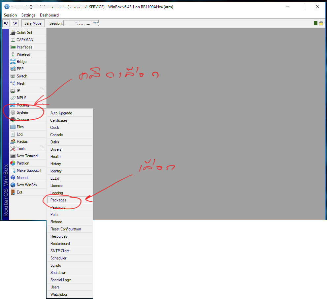Open Resources menu entry

[x=70, y=236]
